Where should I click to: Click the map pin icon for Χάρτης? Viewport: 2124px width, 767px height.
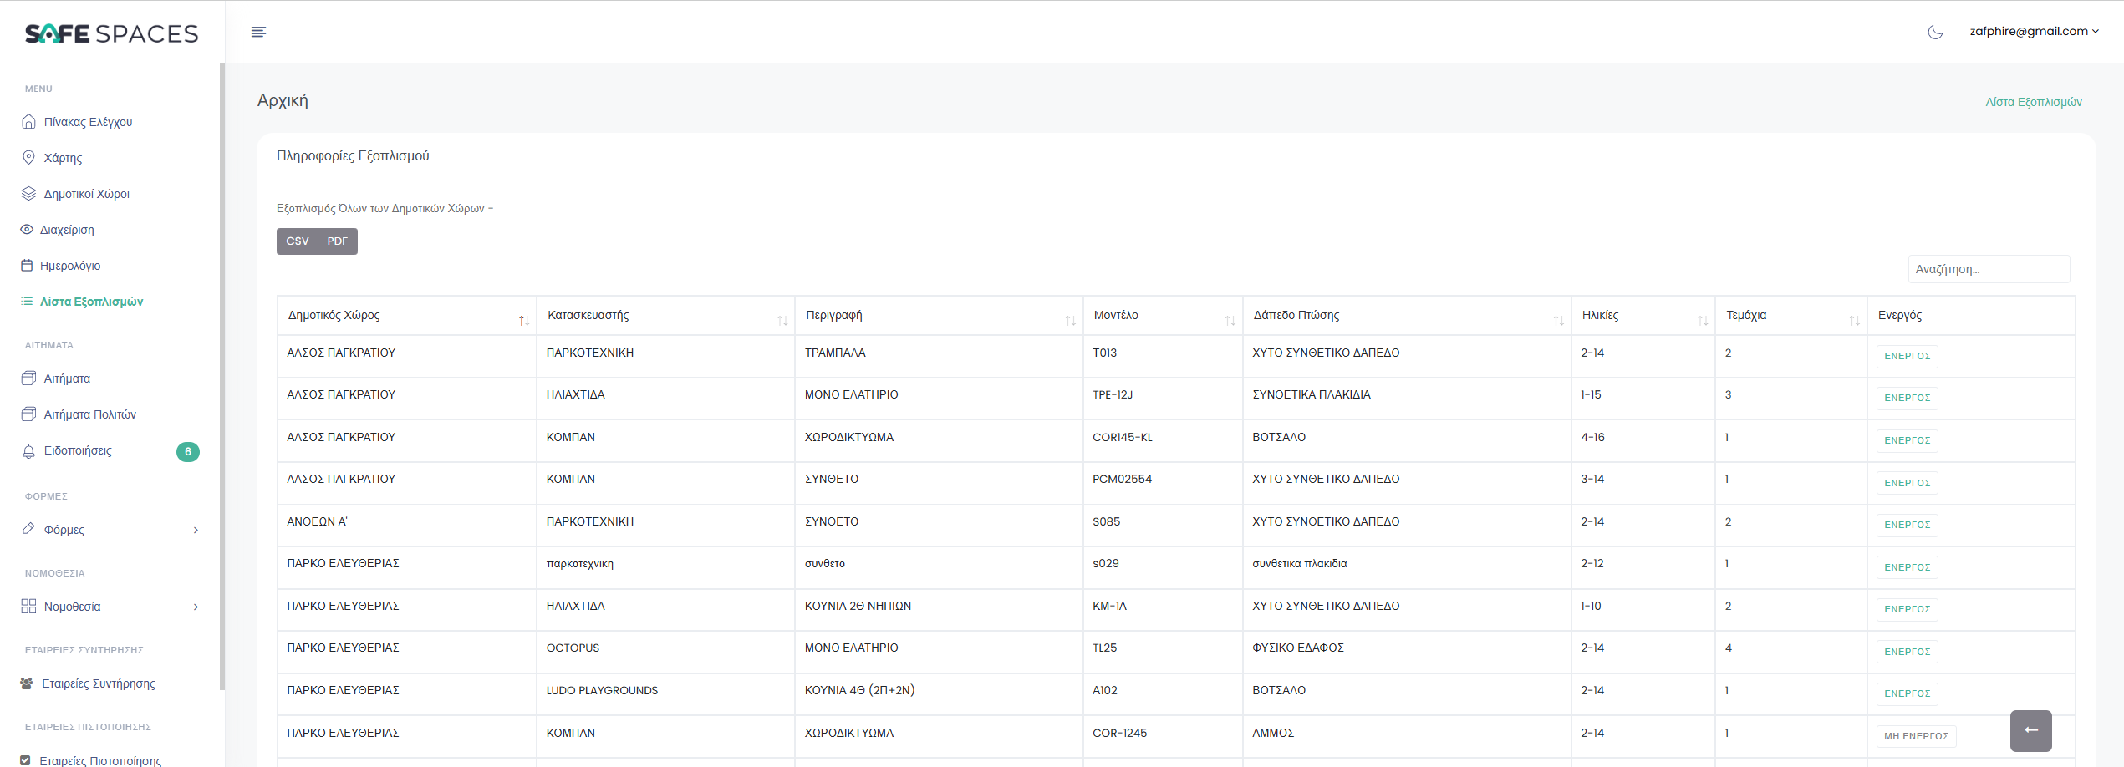[28, 158]
